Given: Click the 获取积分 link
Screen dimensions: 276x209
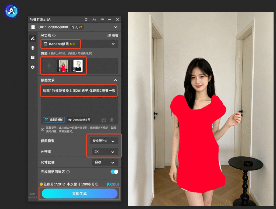Looking at the screenshot, I should point(113,184).
